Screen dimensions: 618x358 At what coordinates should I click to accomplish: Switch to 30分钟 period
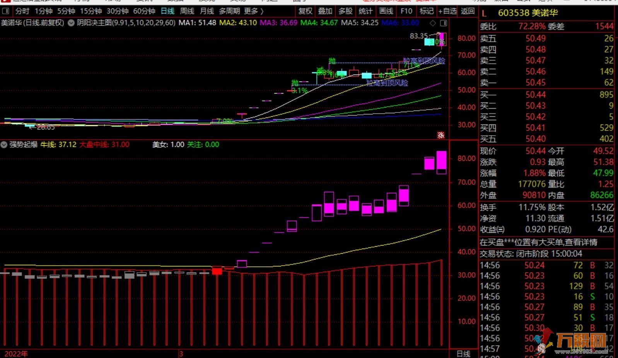click(118, 11)
